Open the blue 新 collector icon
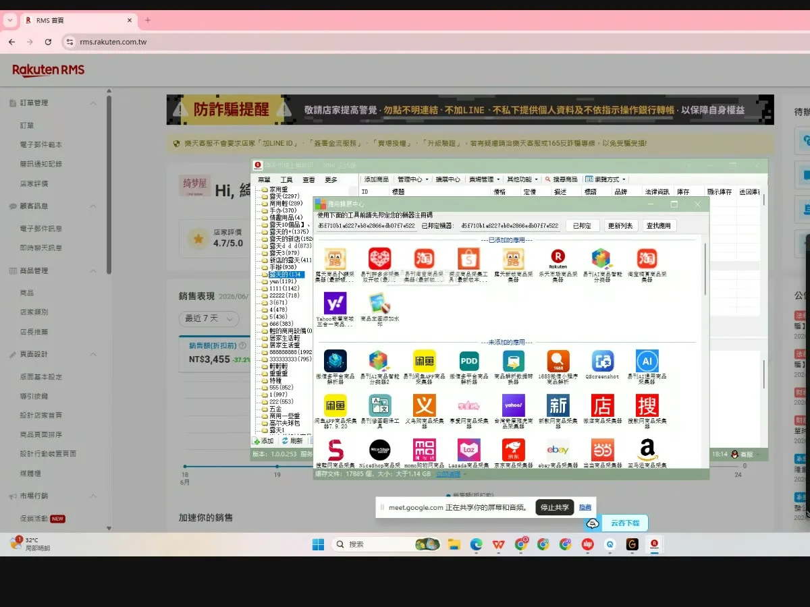 tap(558, 405)
